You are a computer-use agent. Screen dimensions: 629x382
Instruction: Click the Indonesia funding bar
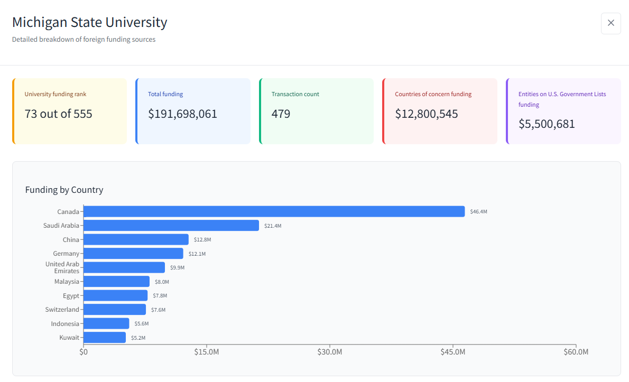[106, 323]
